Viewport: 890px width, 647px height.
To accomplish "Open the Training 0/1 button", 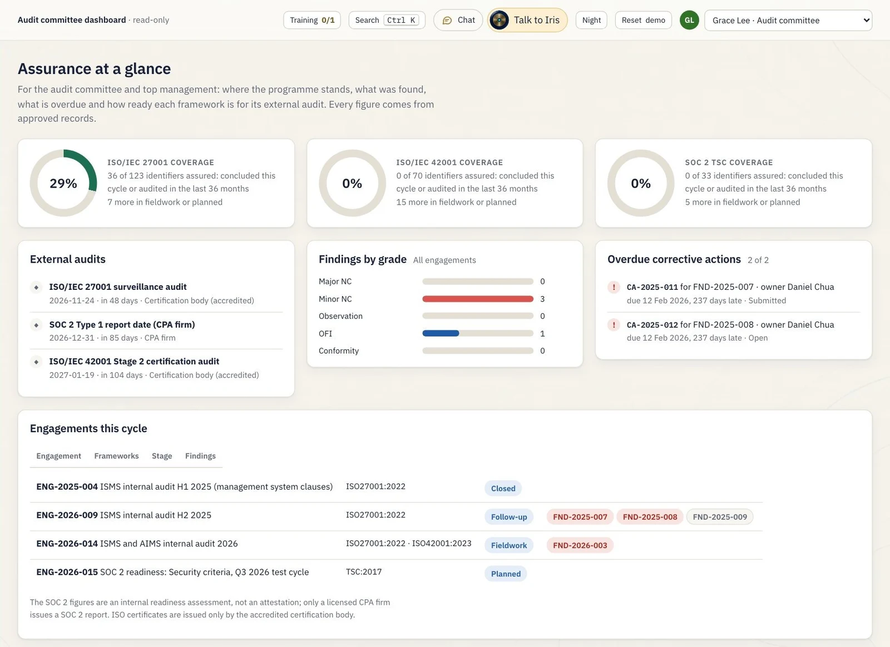I will click(312, 20).
